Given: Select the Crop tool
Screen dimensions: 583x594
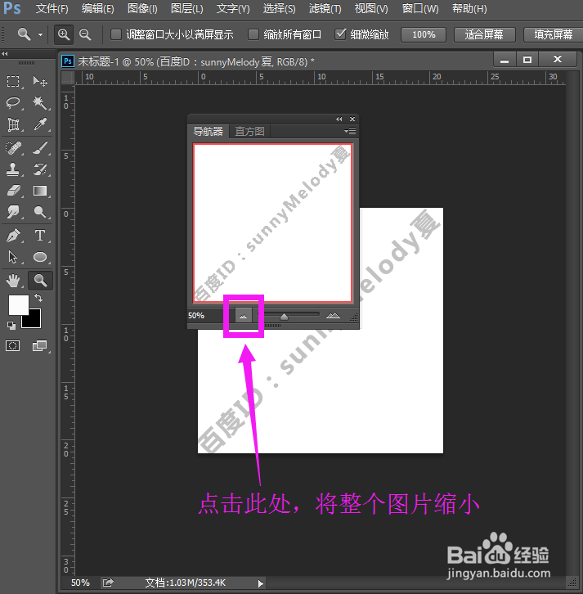Looking at the screenshot, I should click(x=13, y=124).
